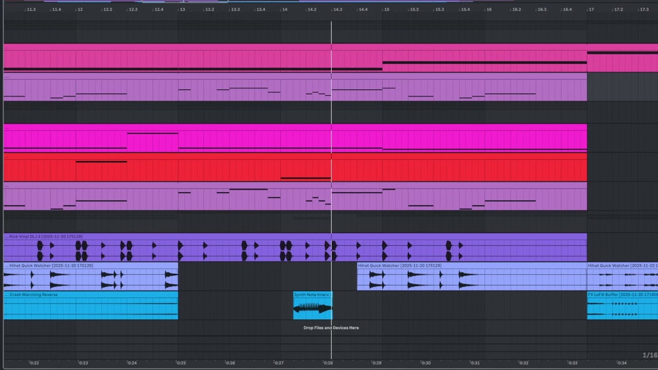Click bar 17 on the beat ruler
This screenshot has width=658, height=370.
point(591,9)
